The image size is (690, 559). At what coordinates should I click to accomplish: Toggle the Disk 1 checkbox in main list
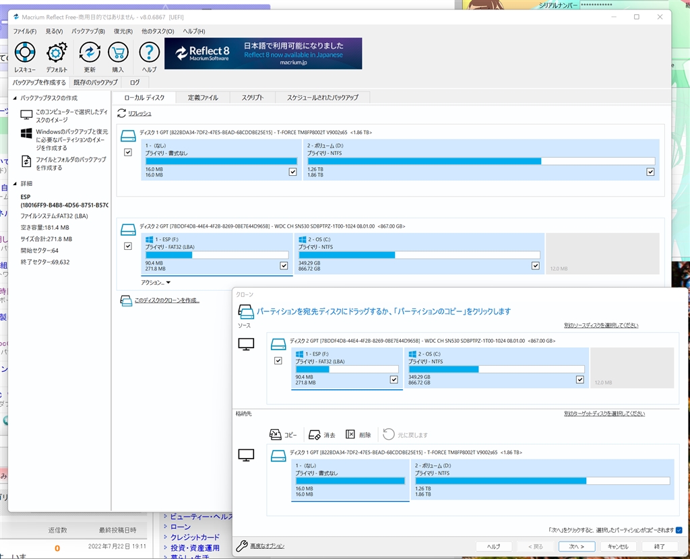128,152
